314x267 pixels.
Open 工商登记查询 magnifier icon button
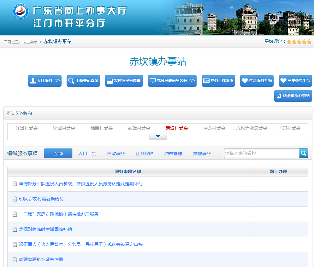coord(71,81)
